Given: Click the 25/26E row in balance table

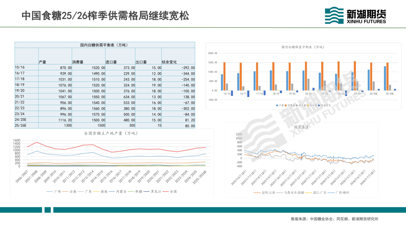Looking at the screenshot, I should click(105, 125).
